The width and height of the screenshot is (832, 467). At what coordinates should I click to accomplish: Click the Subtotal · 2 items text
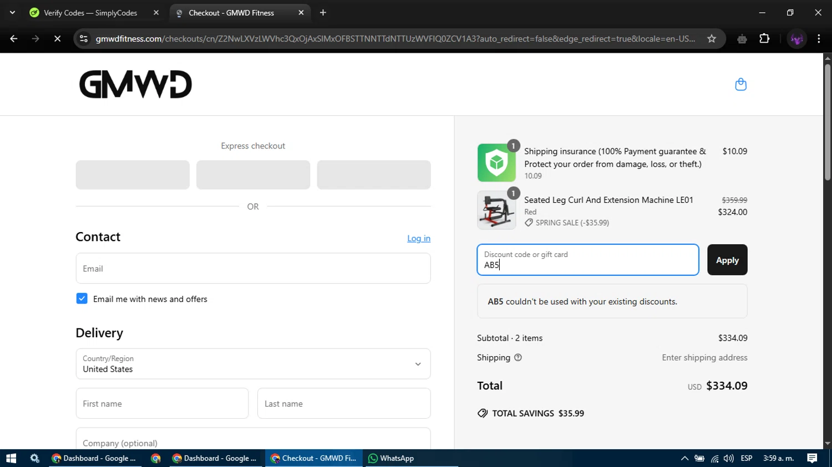(510, 338)
